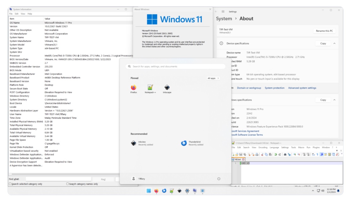Click the New file icon in Notepad++ toolbar
Screen dimensions: 346x198
pos(233,155)
